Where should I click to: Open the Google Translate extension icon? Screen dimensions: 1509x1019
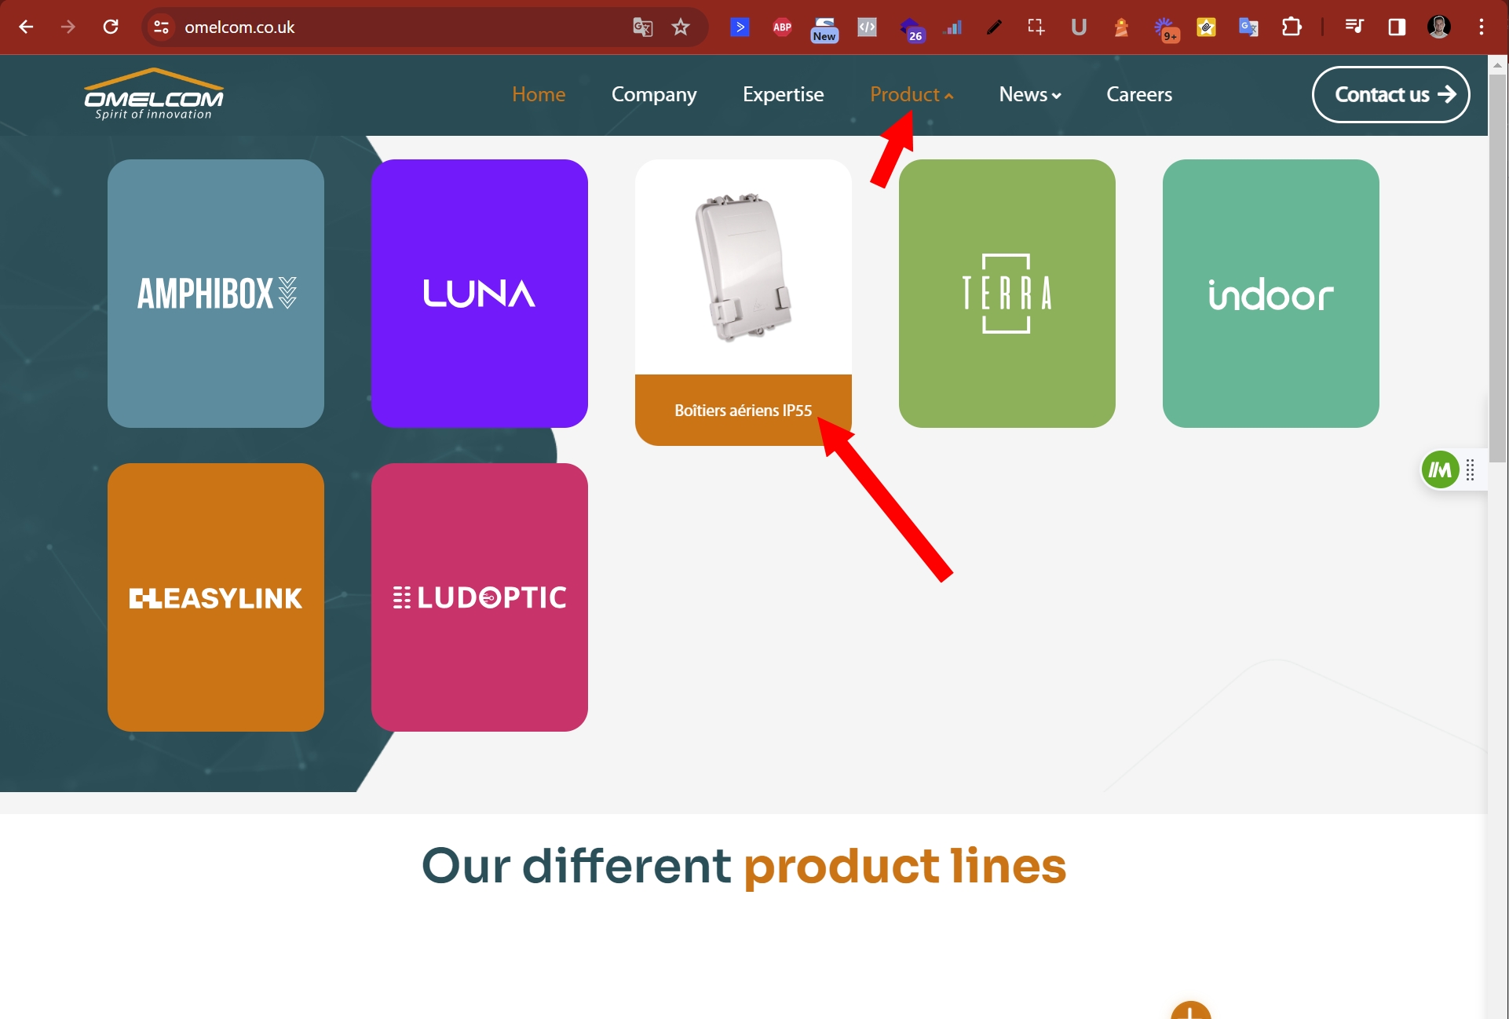coord(1248,27)
